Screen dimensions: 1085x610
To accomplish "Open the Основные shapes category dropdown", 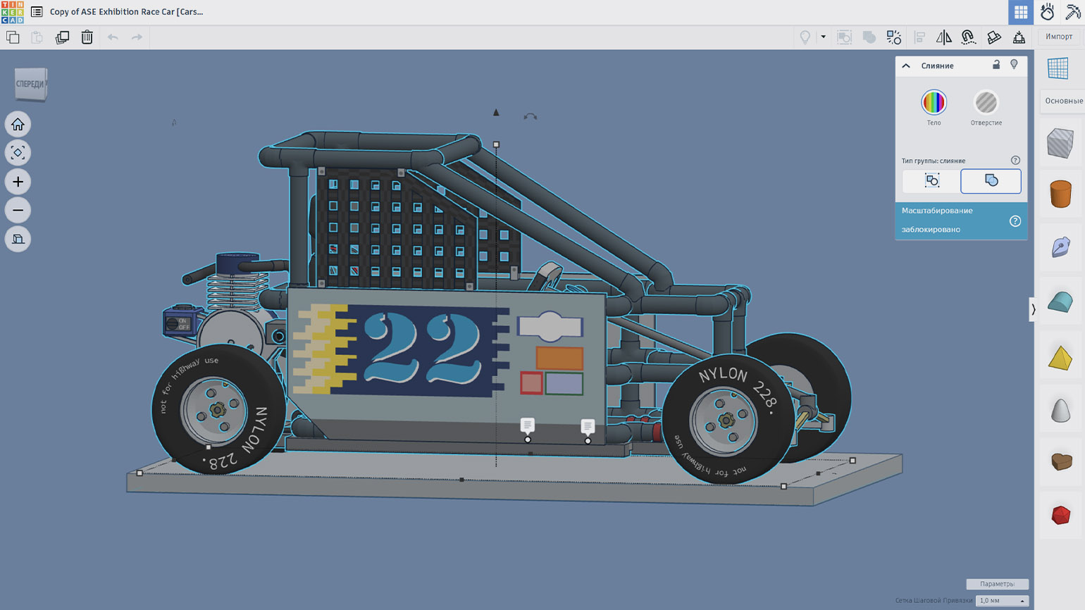I will (1063, 101).
